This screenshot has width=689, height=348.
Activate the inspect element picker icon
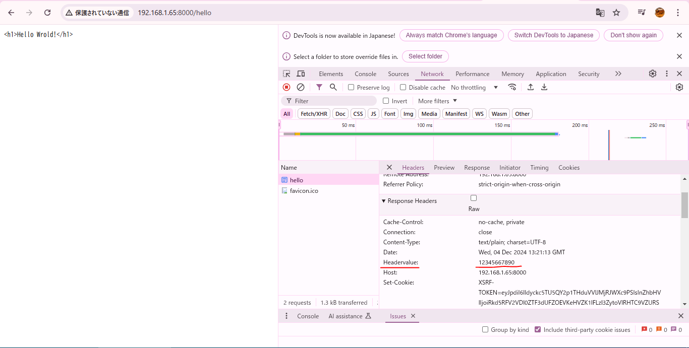[286, 74]
